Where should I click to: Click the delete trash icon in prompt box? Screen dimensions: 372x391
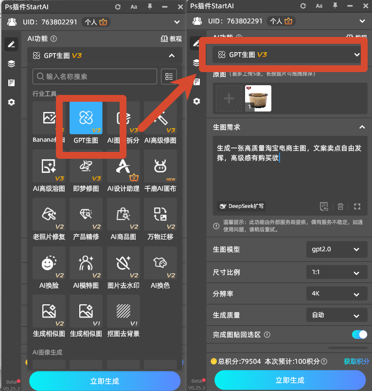(340, 206)
